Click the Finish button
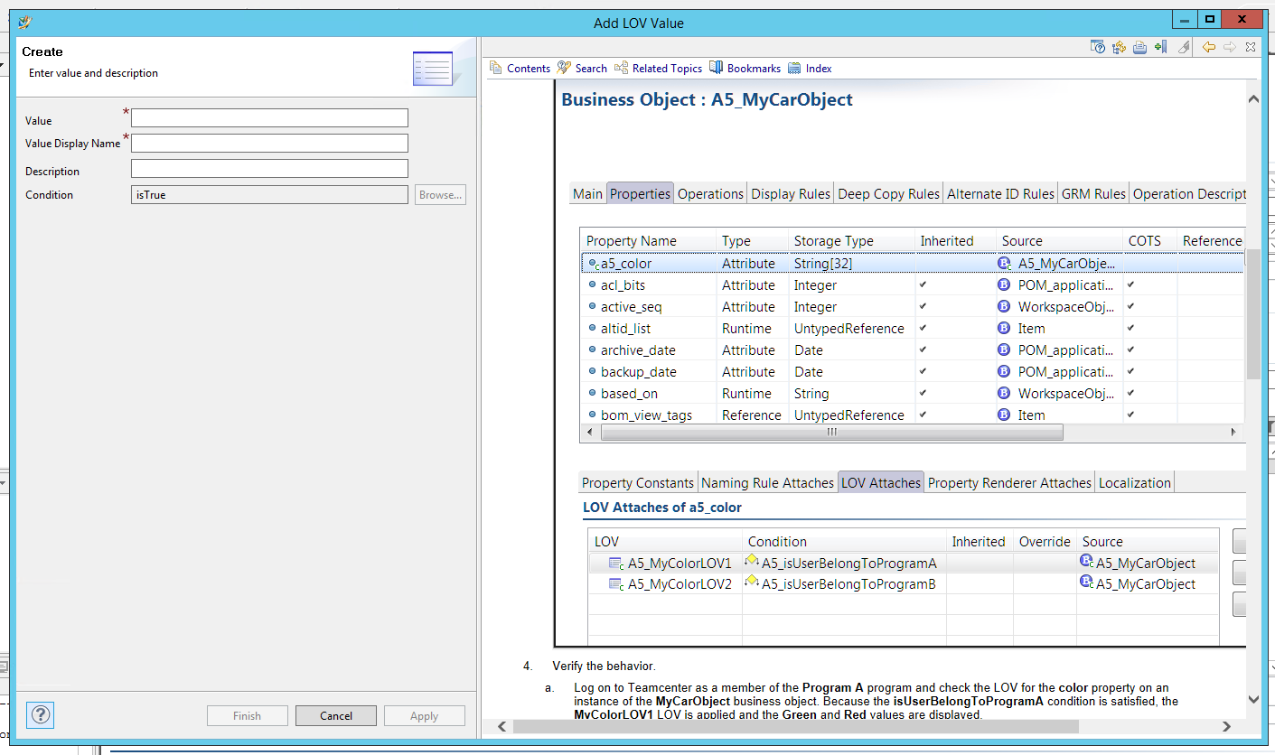1275x755 pixels. [247, 715]
